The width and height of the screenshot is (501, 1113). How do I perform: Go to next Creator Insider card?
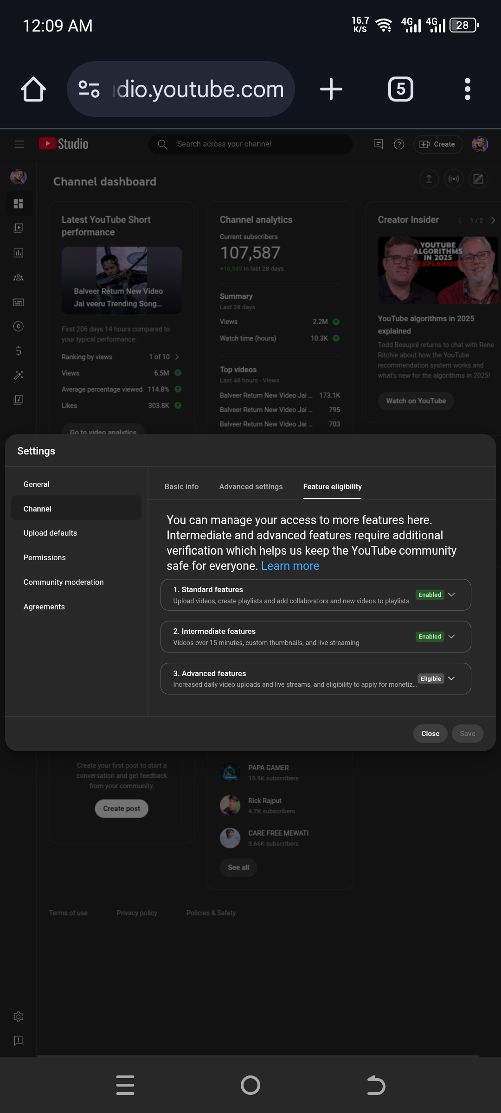click(x=493, y=220)
